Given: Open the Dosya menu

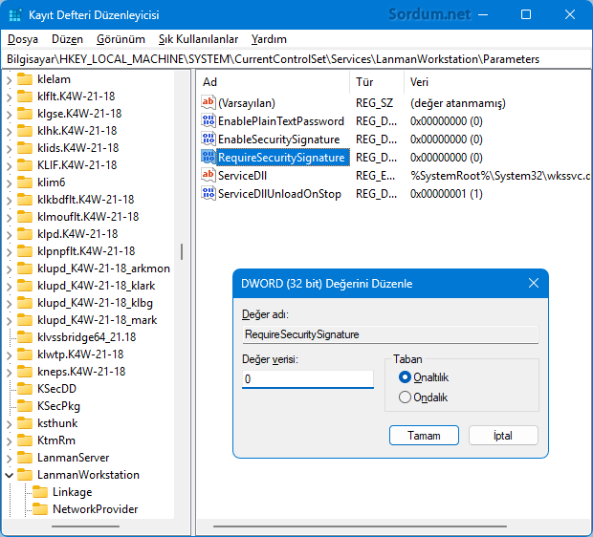Looking at the screenshot, I should coord(23,39).
